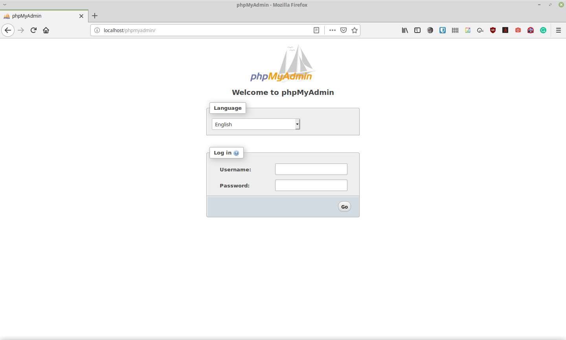Open the Language dropdown showing English
The height and width of the screenshot is (340, 566).
[256, 124]
